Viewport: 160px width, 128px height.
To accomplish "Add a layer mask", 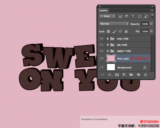I will coord(117,75).
